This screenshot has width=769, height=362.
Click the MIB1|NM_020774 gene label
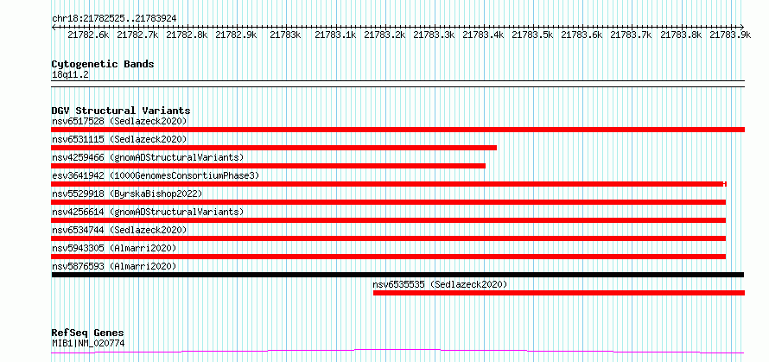tap(88, 343)
